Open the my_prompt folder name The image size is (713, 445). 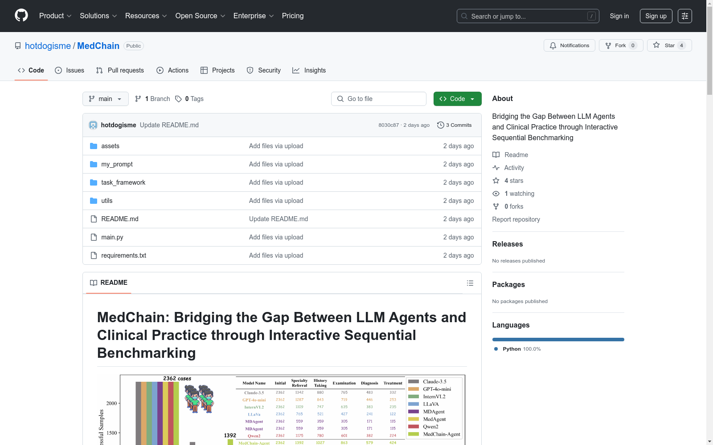tap(117, 164)
